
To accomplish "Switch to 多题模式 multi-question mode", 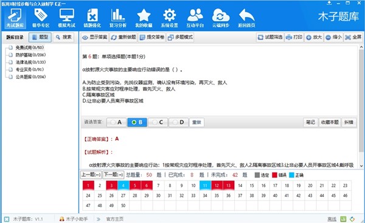I will pos(180,37).
